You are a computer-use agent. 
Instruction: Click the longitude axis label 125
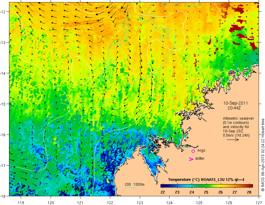(x=199, y=203)
